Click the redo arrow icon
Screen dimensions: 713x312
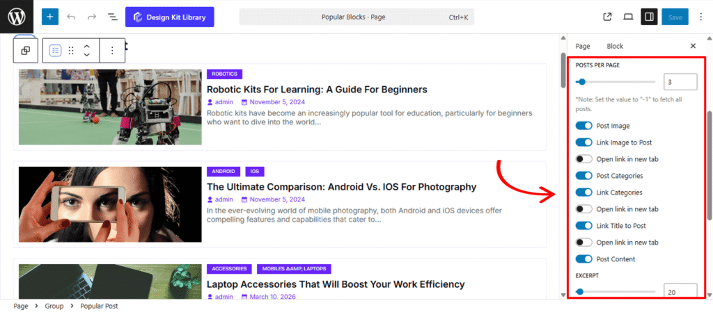point(92,17)
